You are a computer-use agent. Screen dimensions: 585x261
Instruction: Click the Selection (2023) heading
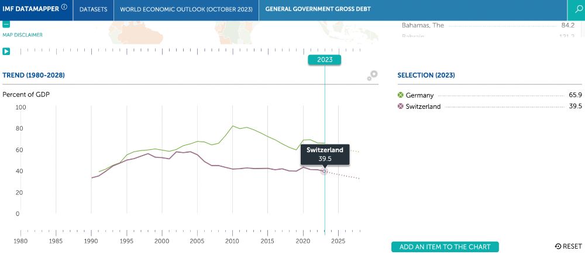point(426,75)
